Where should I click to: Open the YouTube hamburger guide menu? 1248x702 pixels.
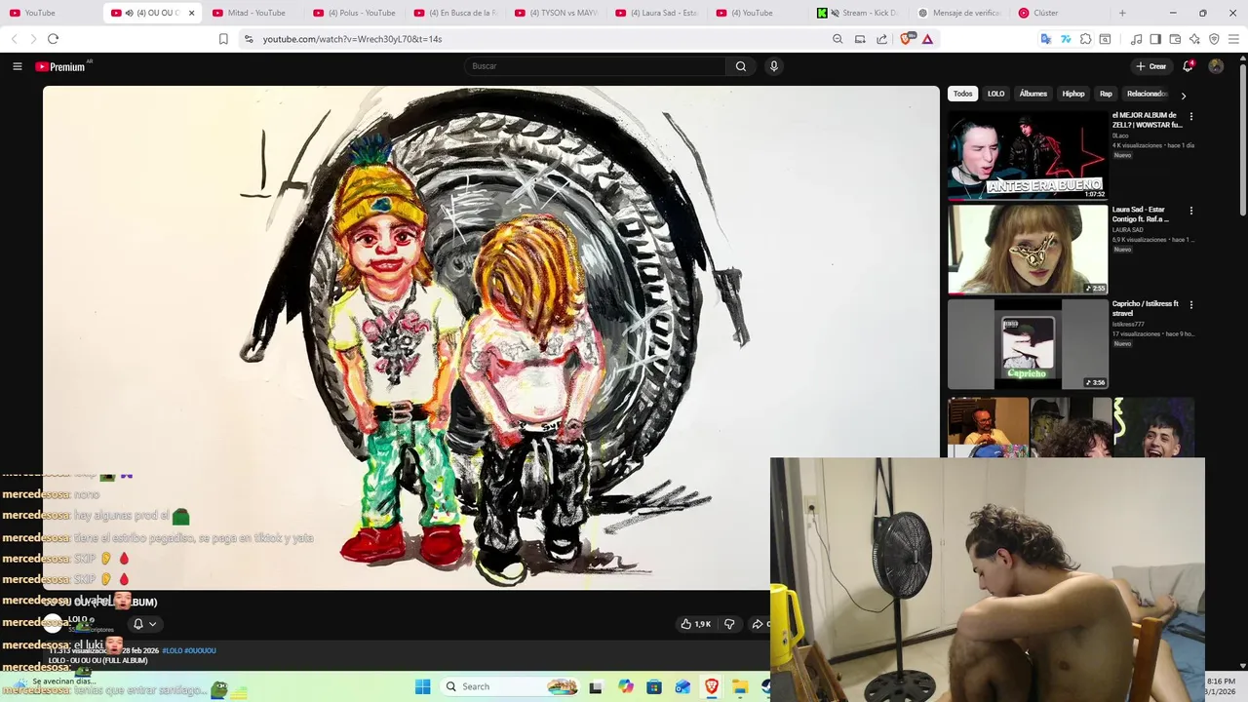pyautogui.click(x=17, y=66)
